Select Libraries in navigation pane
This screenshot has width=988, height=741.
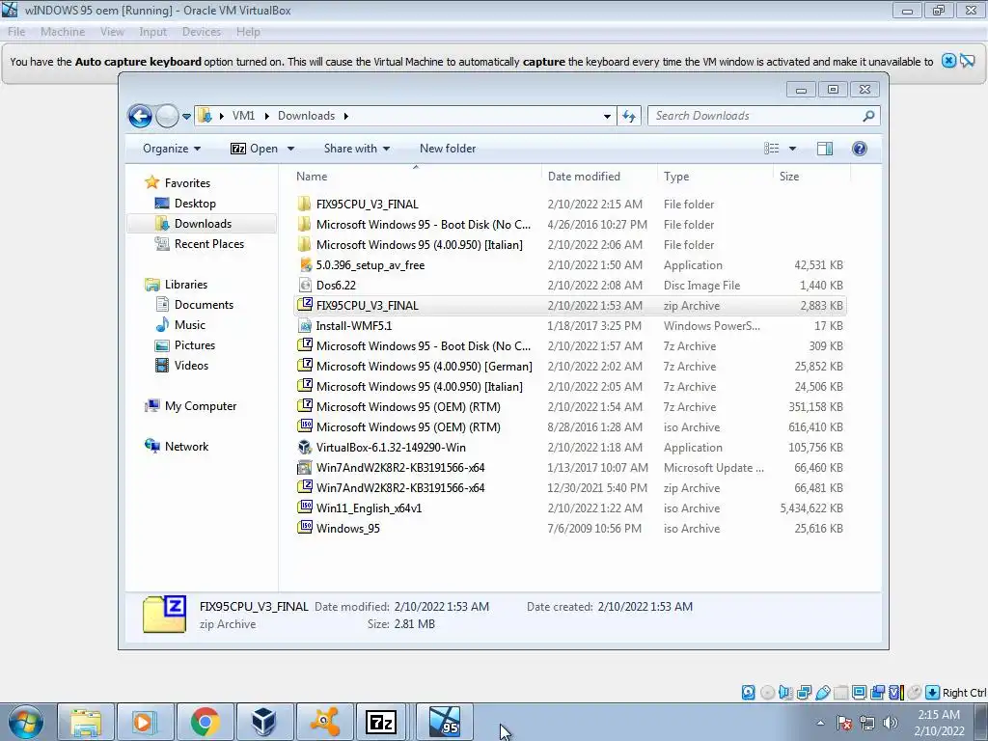pyautogui.click(x=186, y=285)
